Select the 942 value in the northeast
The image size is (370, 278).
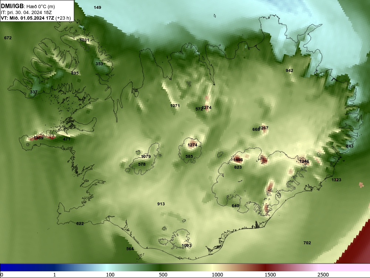pyautogui.click(x=289, y=70)
